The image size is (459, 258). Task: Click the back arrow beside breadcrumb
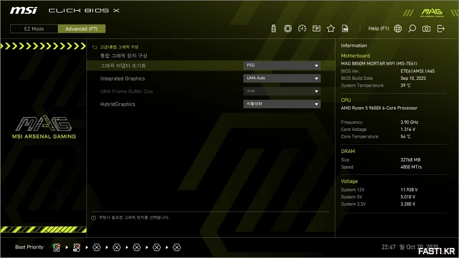95,47
